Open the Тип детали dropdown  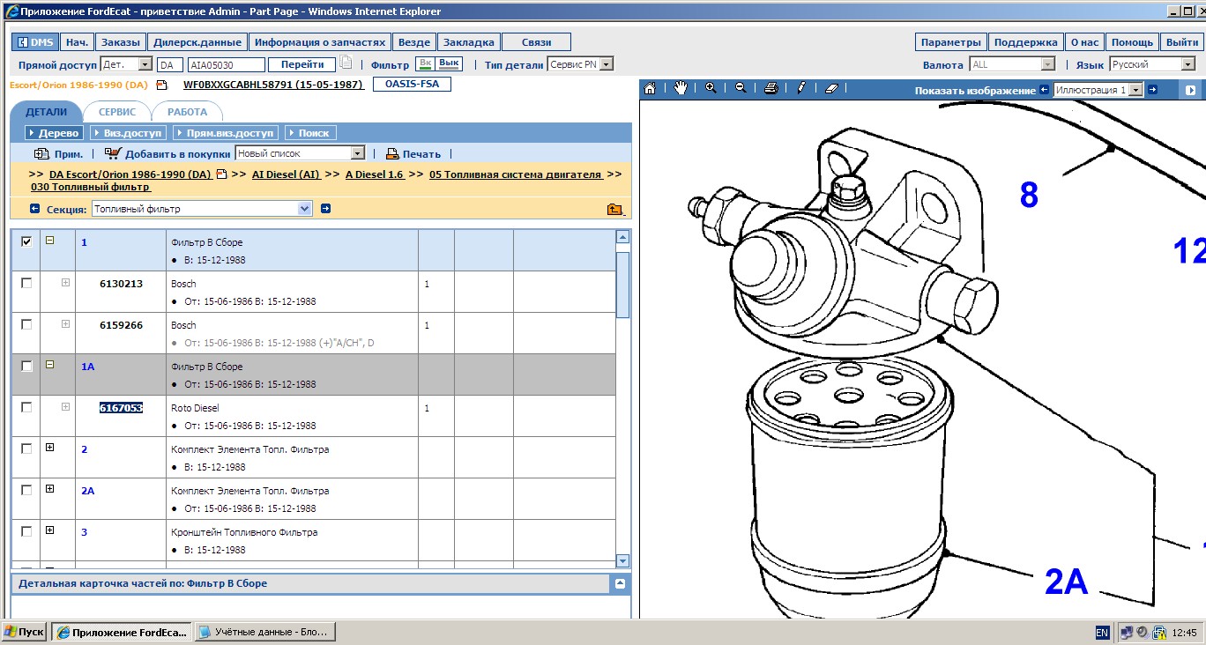click(606, 64)
